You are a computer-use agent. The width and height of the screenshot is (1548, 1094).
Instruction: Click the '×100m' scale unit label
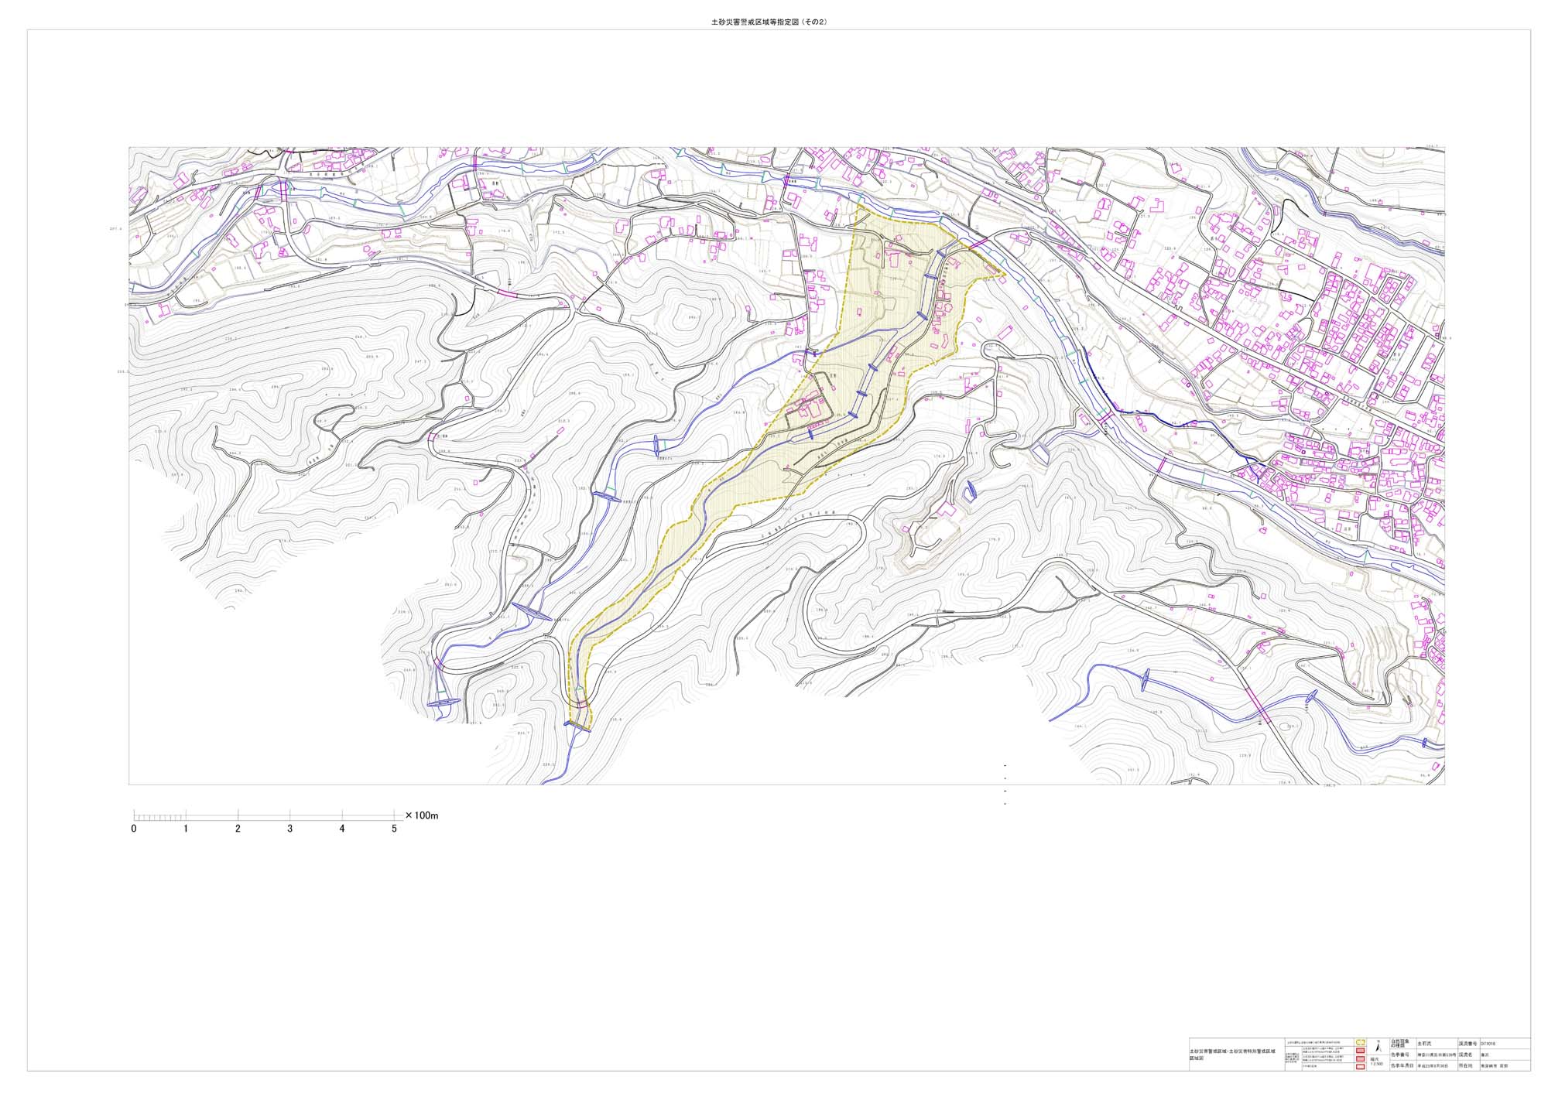pos(422,815)
